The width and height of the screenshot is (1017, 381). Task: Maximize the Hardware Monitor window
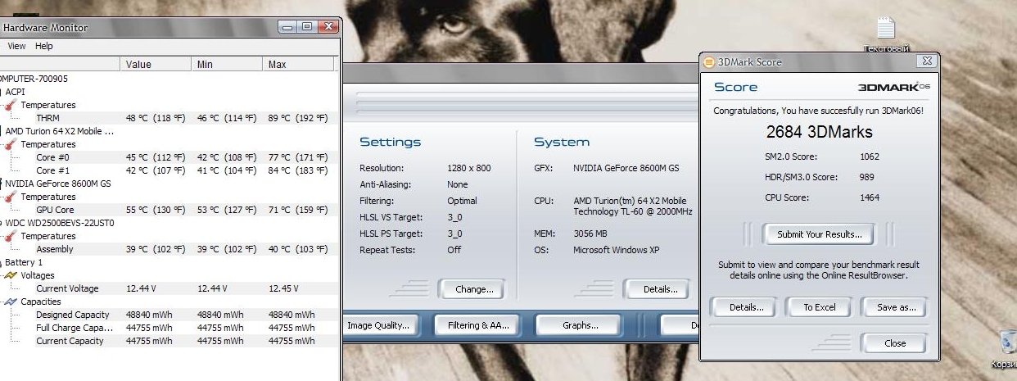[307, 27]
